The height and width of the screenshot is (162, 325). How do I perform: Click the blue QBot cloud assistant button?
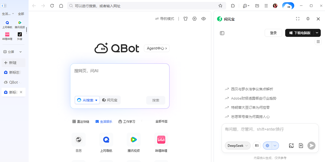(x=288, y=6)
